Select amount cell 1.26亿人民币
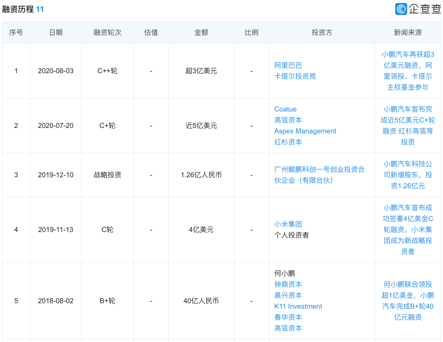Screen dimensions: 443x342 tap(201, 175)
